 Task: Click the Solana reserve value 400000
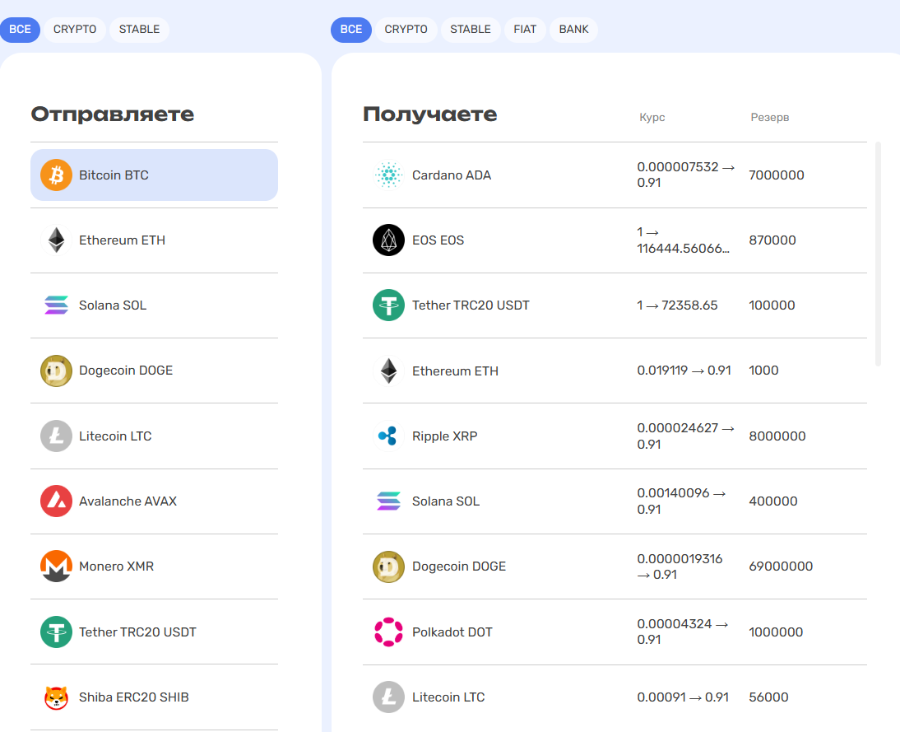coord(773,501)
